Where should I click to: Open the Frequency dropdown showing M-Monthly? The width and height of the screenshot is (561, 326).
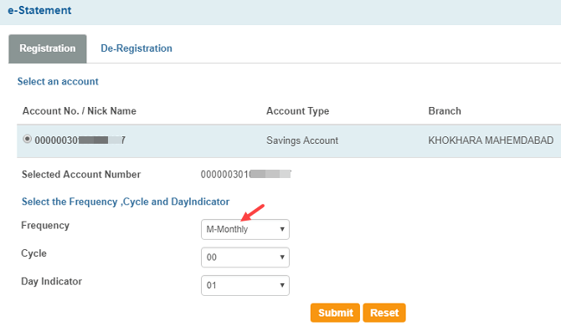pyautogui.click(x=245, y=229)
